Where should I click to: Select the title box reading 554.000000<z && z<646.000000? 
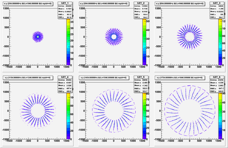click(104, 4)
